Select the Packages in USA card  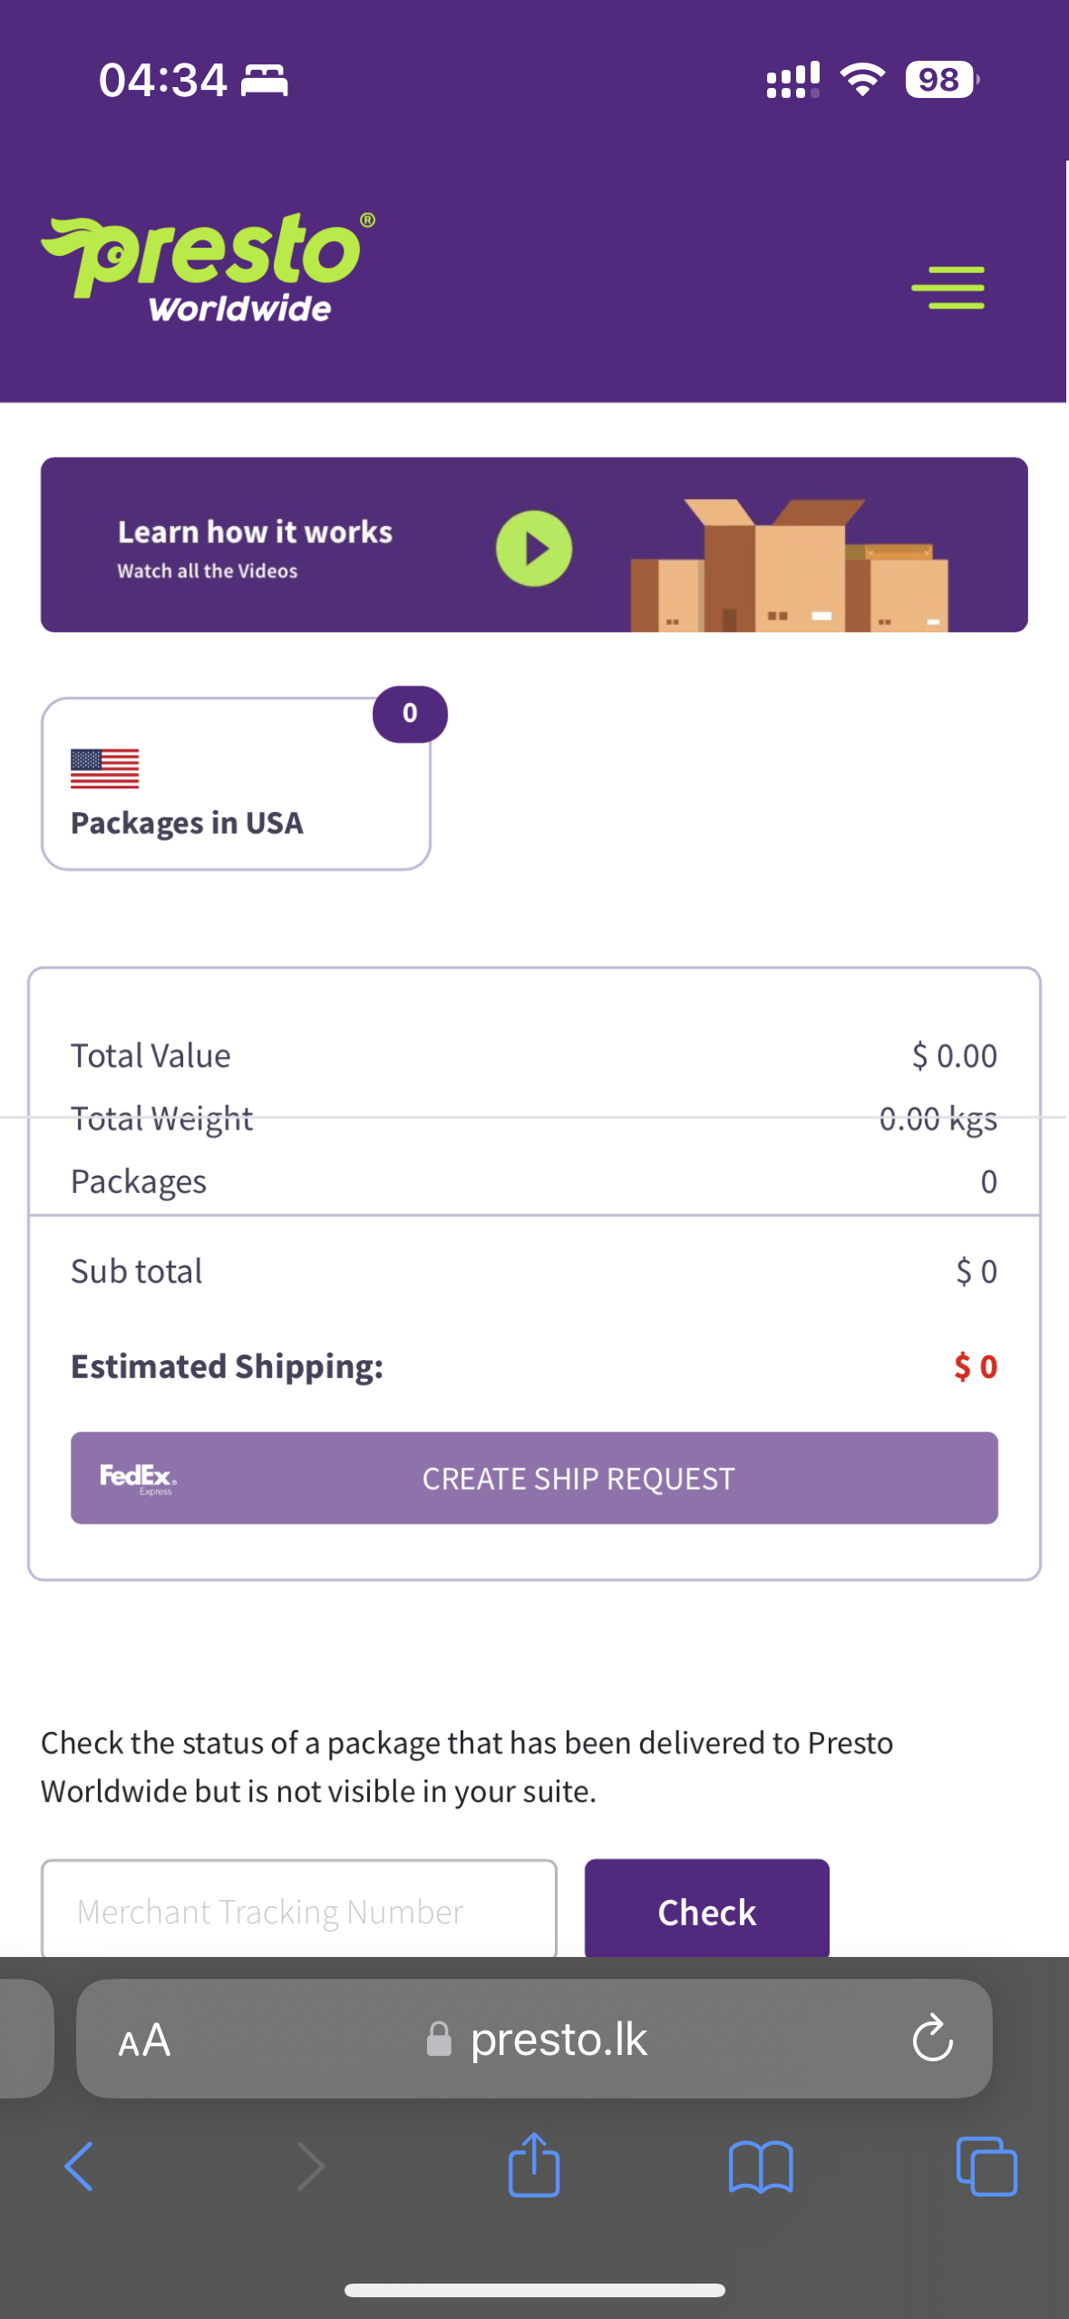click(236, 783)
